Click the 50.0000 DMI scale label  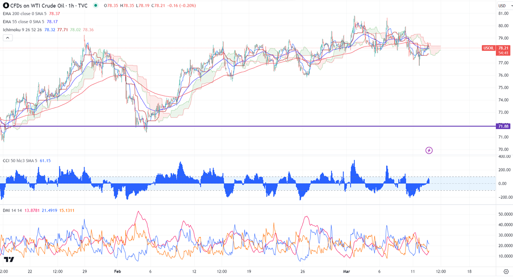pos(505,214)
